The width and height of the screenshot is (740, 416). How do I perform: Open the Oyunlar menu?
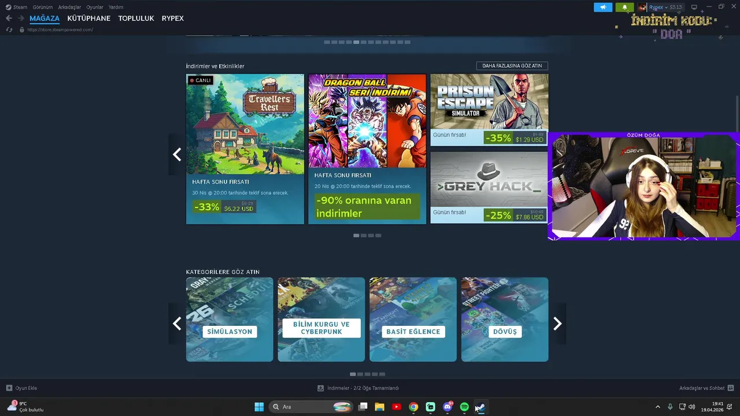point(95,8)
